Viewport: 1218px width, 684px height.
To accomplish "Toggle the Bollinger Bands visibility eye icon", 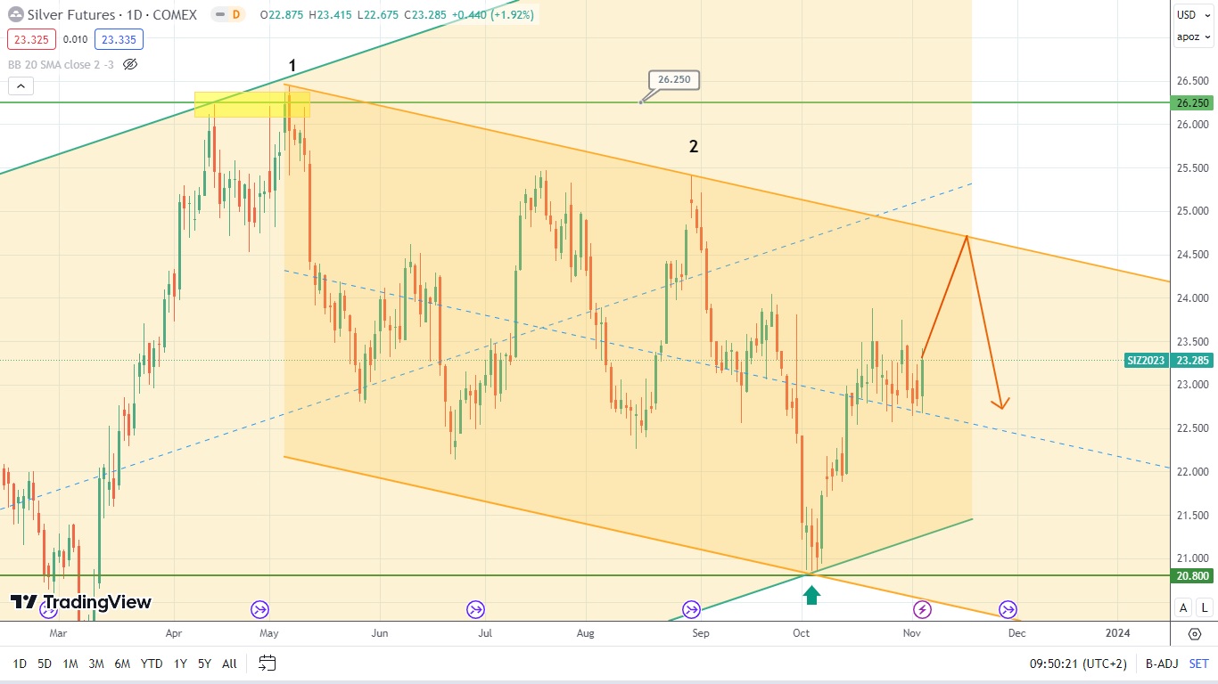I will (130, 64).
